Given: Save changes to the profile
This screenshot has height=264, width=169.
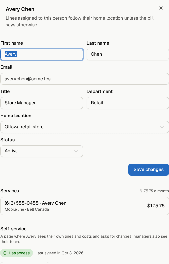Looking at the screenshot, I should 149,170.
